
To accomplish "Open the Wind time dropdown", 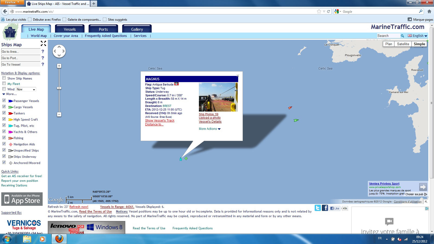I will pyautogui.click(x=26, y=89).
